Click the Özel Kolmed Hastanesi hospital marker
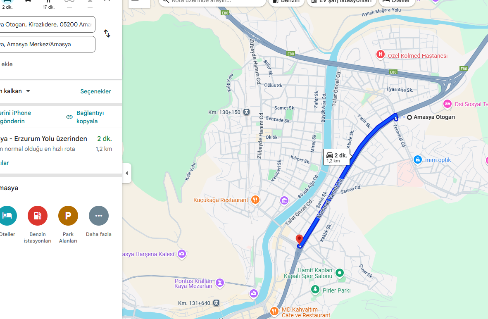This screenshot has height=319, width=488. click(x=380, y=55)
